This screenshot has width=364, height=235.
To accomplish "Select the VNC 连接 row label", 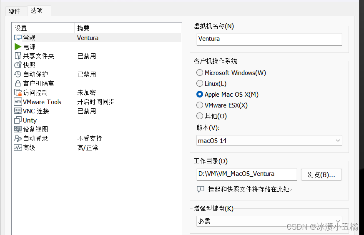I will [36, 111].
